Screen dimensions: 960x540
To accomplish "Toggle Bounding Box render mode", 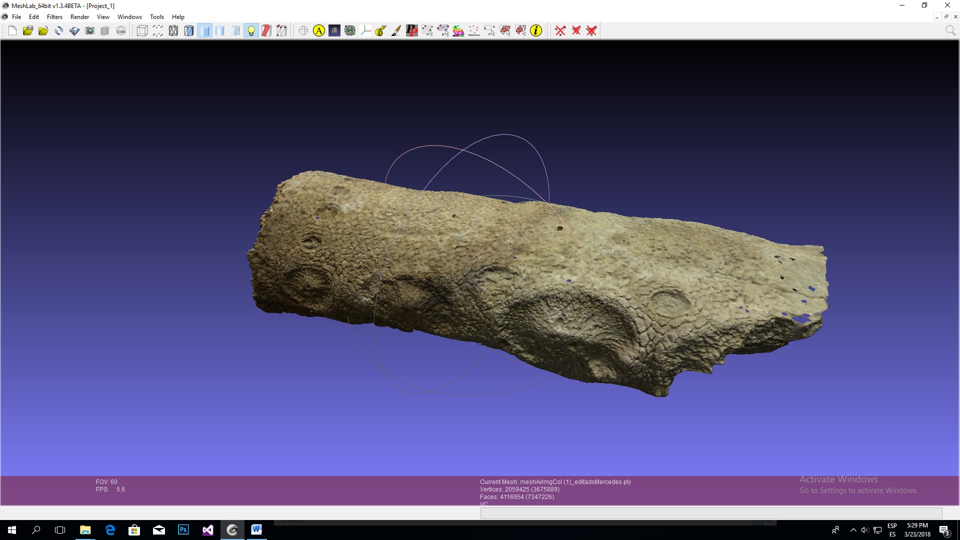I will [x=142, y=31].
